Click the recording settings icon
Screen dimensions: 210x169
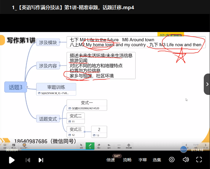[x=129, y=146]
